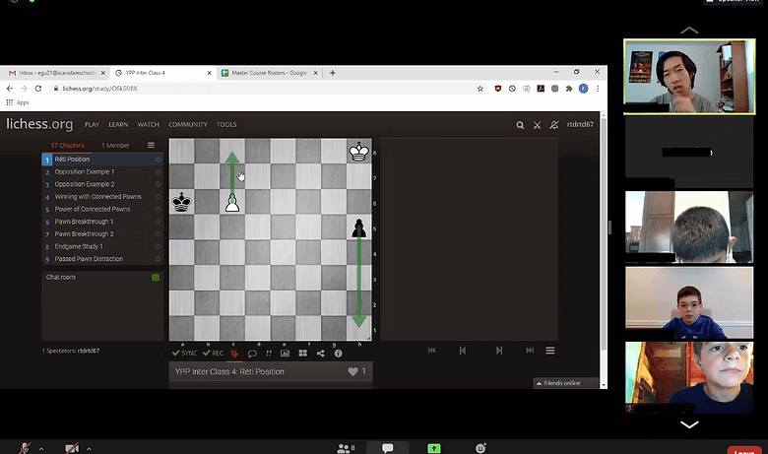Click the black king on a6
This screenshot has width=768, height=454.
(x=182, y=202)
